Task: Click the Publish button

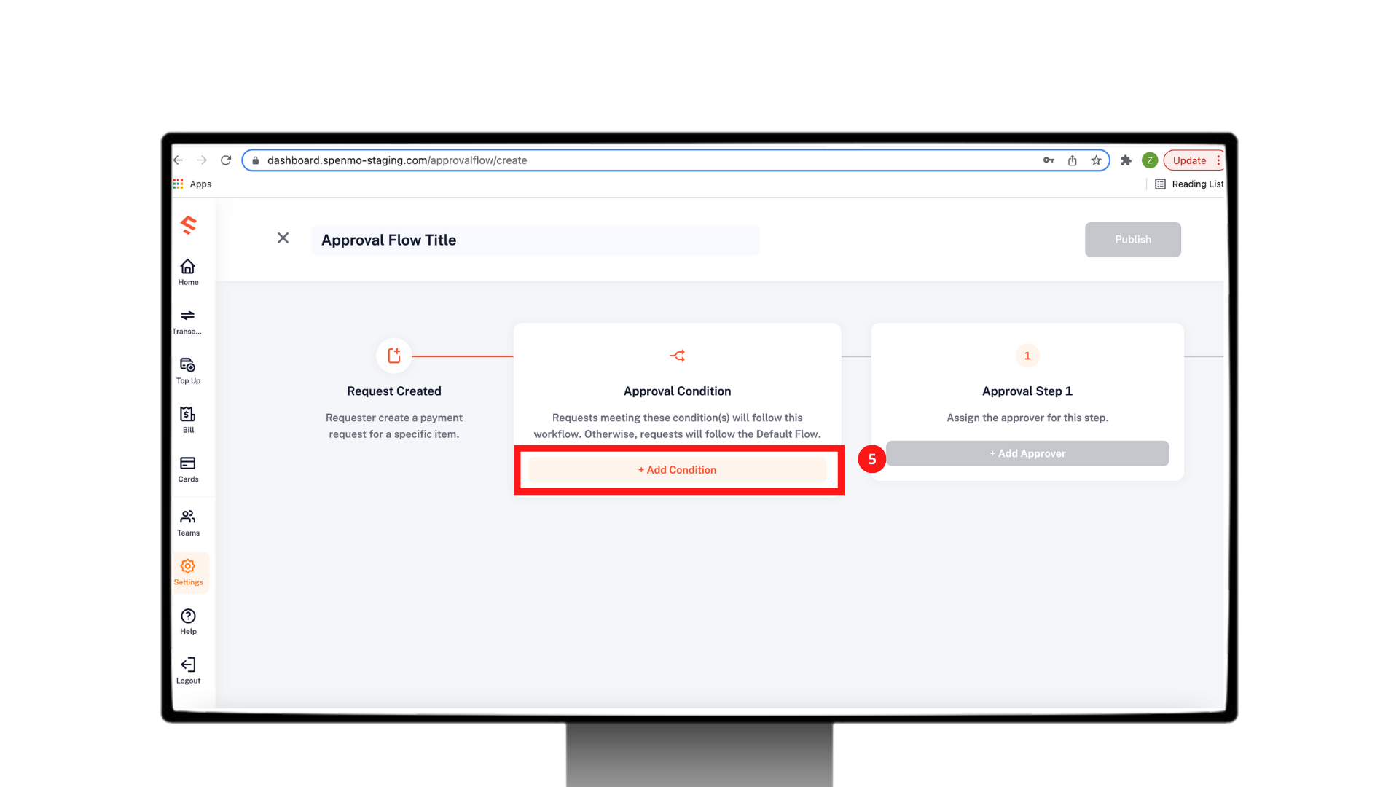Action: tap(1132, 240)
